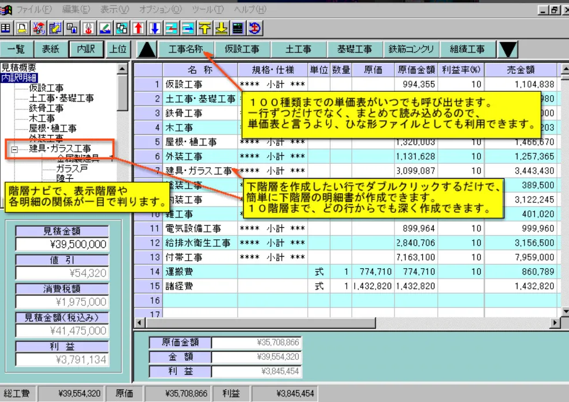
Task: Open the オプション(O) menu
Action: (165, 10)
